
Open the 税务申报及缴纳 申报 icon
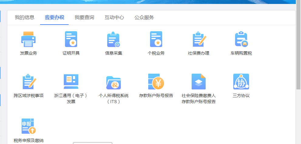(29, 126)
